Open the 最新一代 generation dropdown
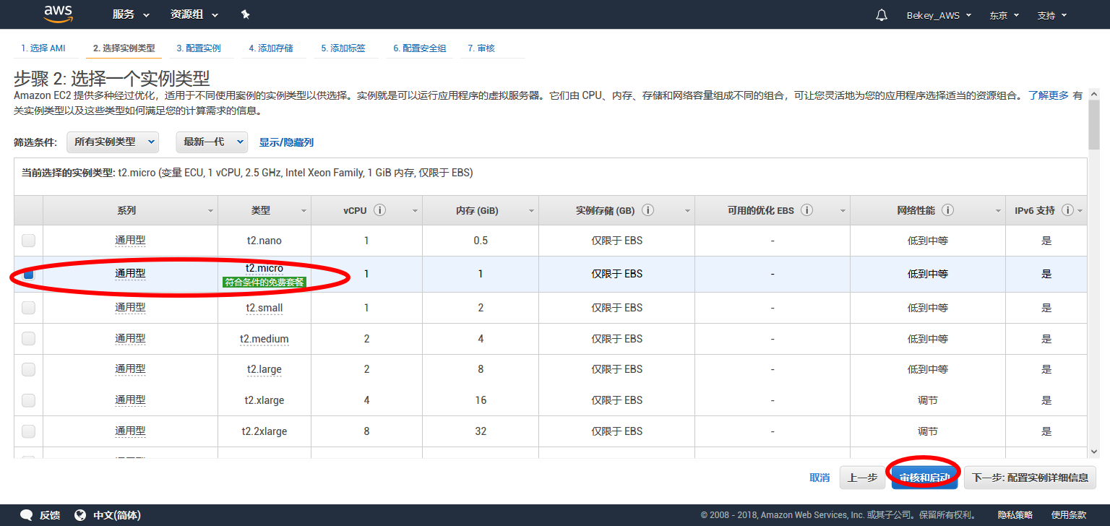Viewport: 1110px width, 526px height. pyautogui.click(x=212, y=142)
